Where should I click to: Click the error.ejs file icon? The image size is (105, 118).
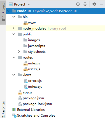point(26,81)
